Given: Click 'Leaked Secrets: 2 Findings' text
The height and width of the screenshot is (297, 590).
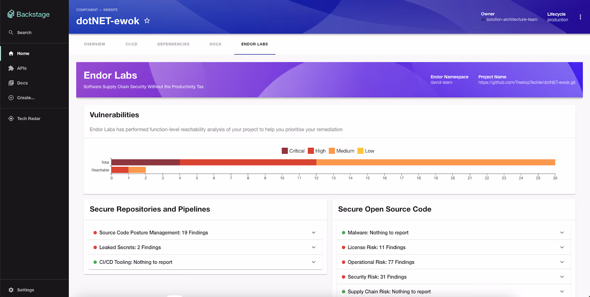Looking at the screenshot, I should pyautogui.click(x=130, y=247).
